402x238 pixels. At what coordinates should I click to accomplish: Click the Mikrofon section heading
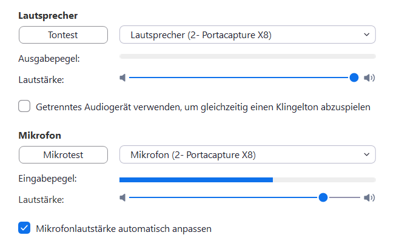(x=40, y=135)
